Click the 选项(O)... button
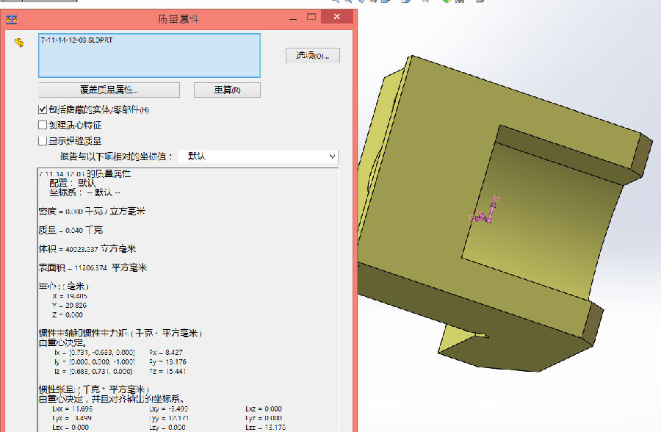This screenshot has height=432, width=661. pos(312,55)
